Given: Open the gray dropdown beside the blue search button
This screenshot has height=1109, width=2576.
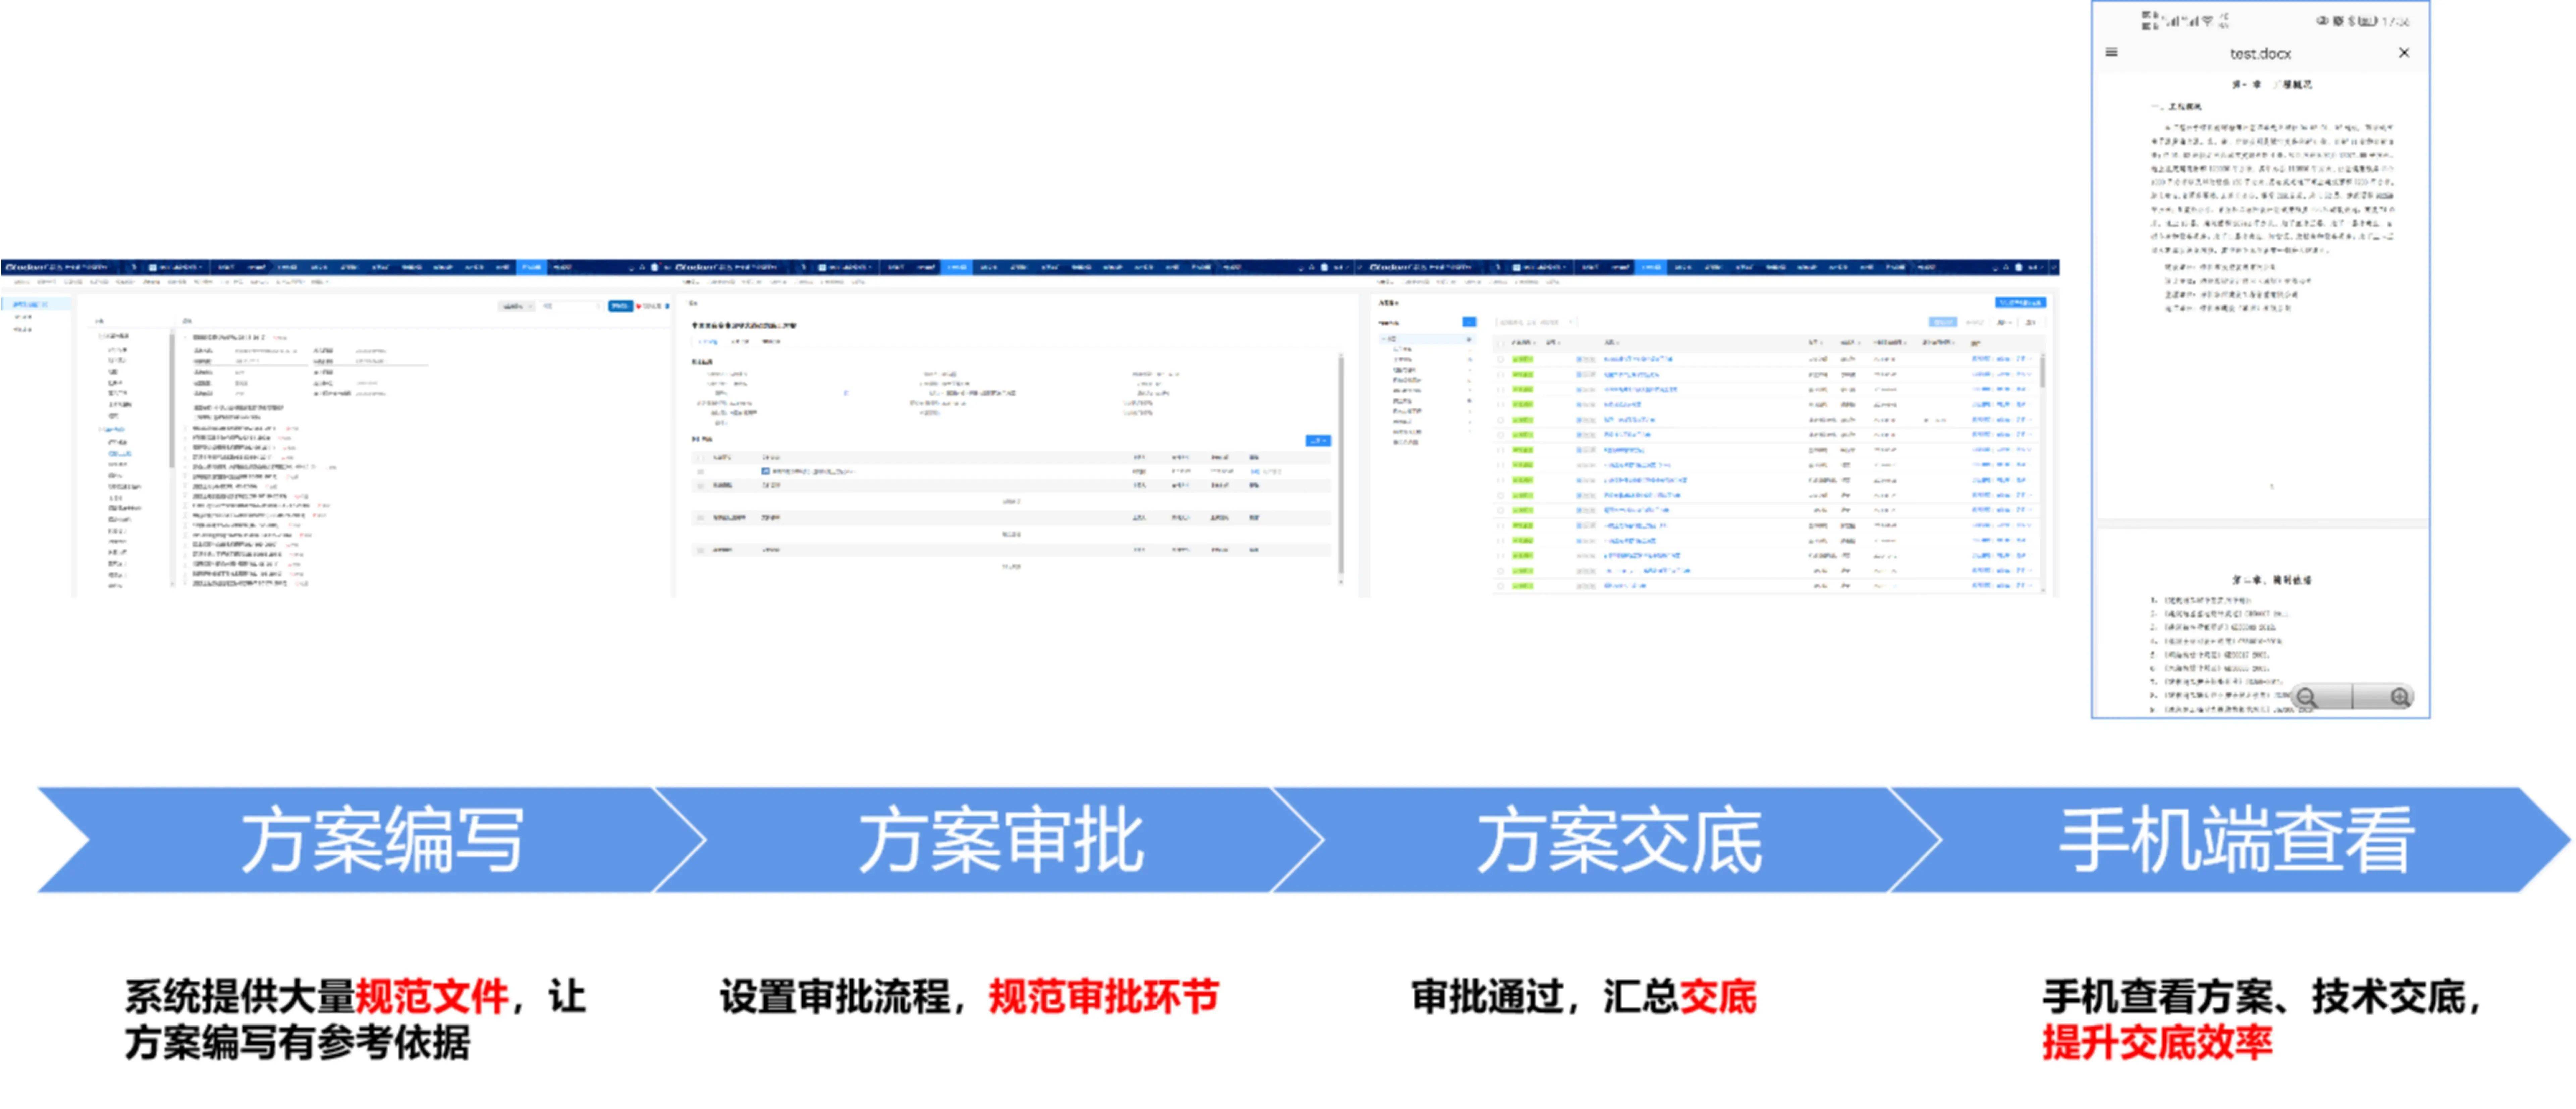Looking at the screenshot, I should [x=517, y=306].
